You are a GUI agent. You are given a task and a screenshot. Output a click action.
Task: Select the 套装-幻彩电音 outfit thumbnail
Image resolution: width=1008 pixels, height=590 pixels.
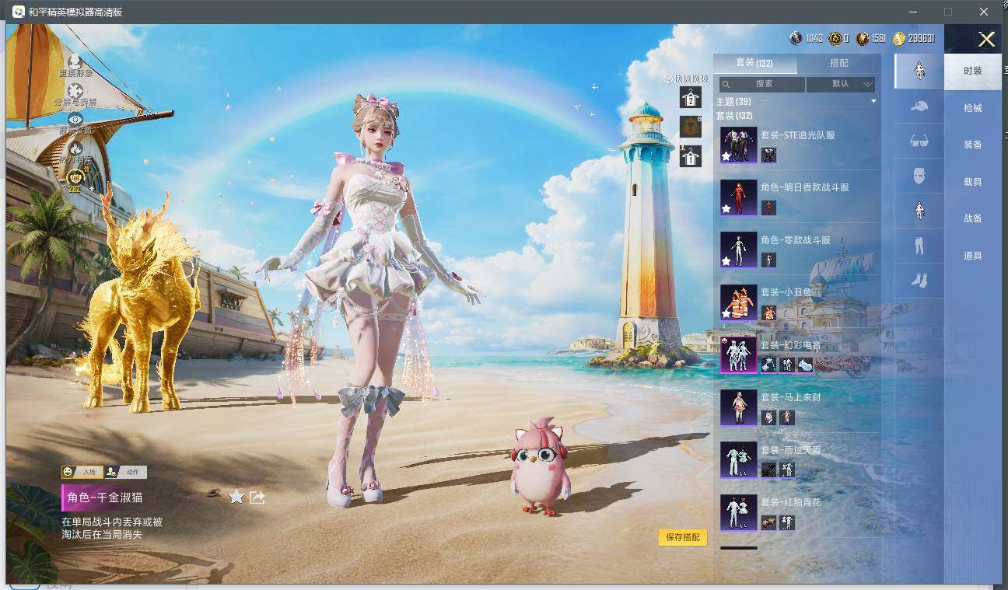[x=738, y=354]
